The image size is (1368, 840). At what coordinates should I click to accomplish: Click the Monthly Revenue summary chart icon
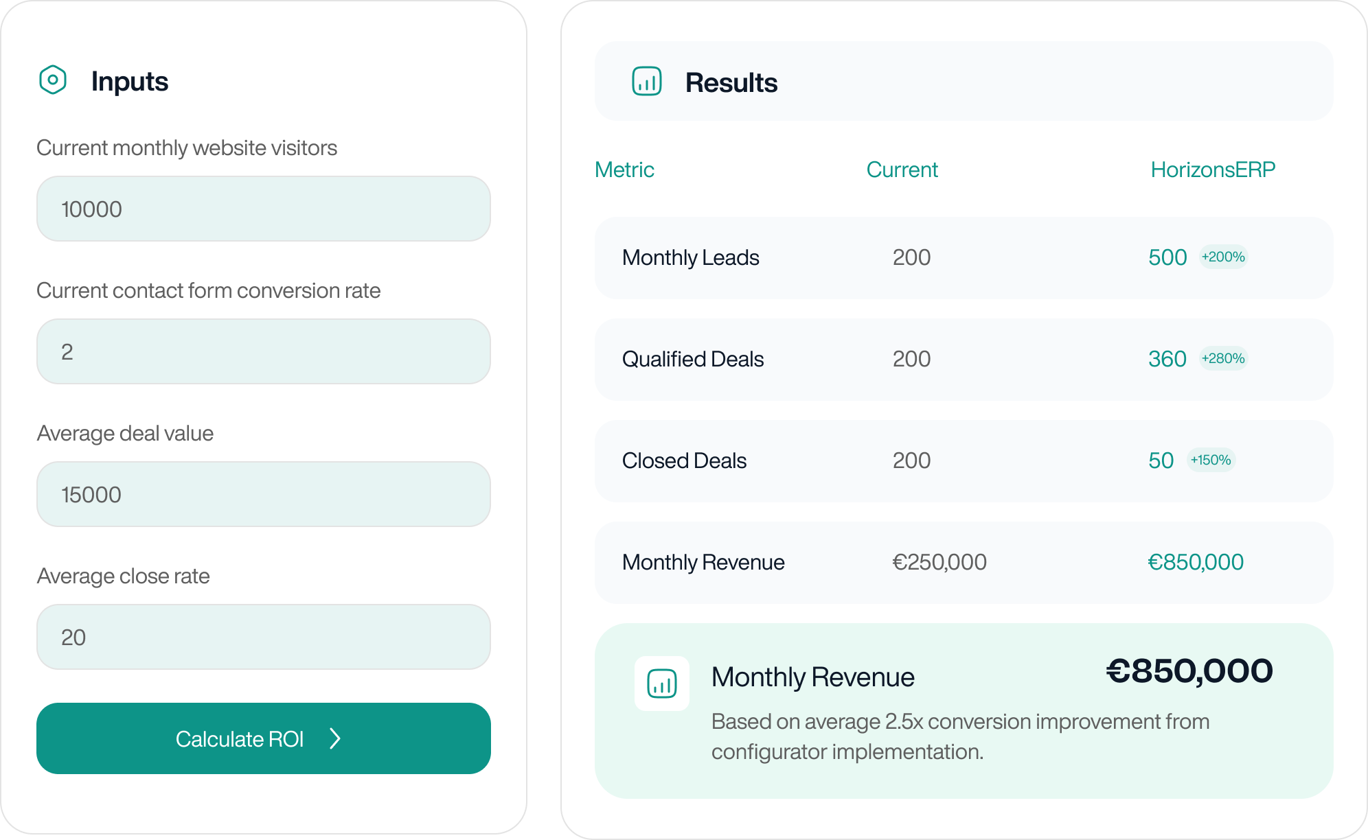pyautogui.click(x=662, y=684)
